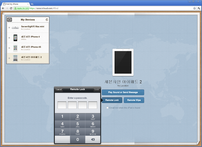Image resolution: width=202 pixels, height=147 pixels.
Task: Click the Remote Lock button
Action: (x=112, y=100)
